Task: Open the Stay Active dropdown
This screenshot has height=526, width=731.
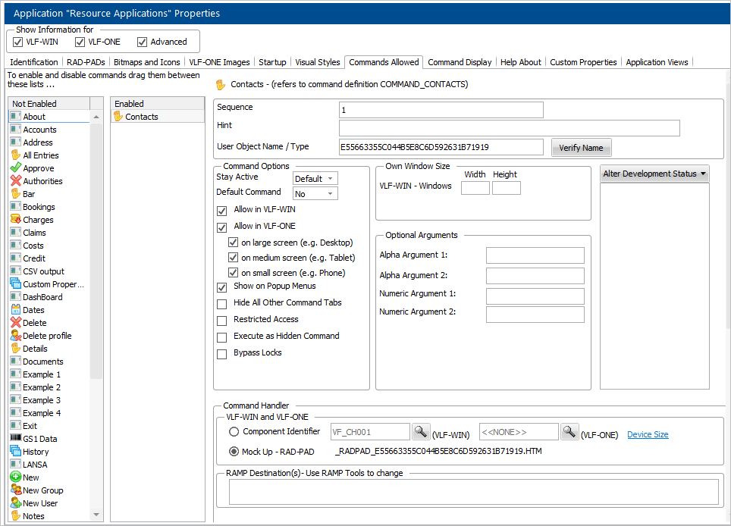Action: click(315, 179)
